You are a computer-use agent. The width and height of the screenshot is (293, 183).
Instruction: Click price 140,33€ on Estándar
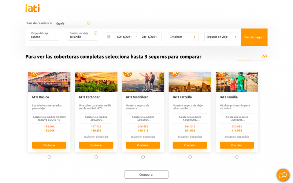[x=96, y=131]
